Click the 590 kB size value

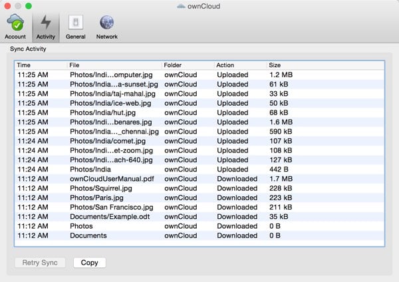[x=281, y=132]
